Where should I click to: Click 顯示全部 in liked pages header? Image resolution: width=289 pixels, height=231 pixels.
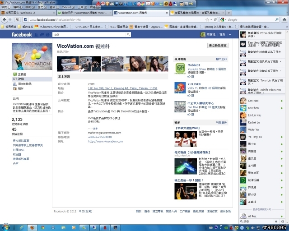pyautogui.click(x=221, y=59)
